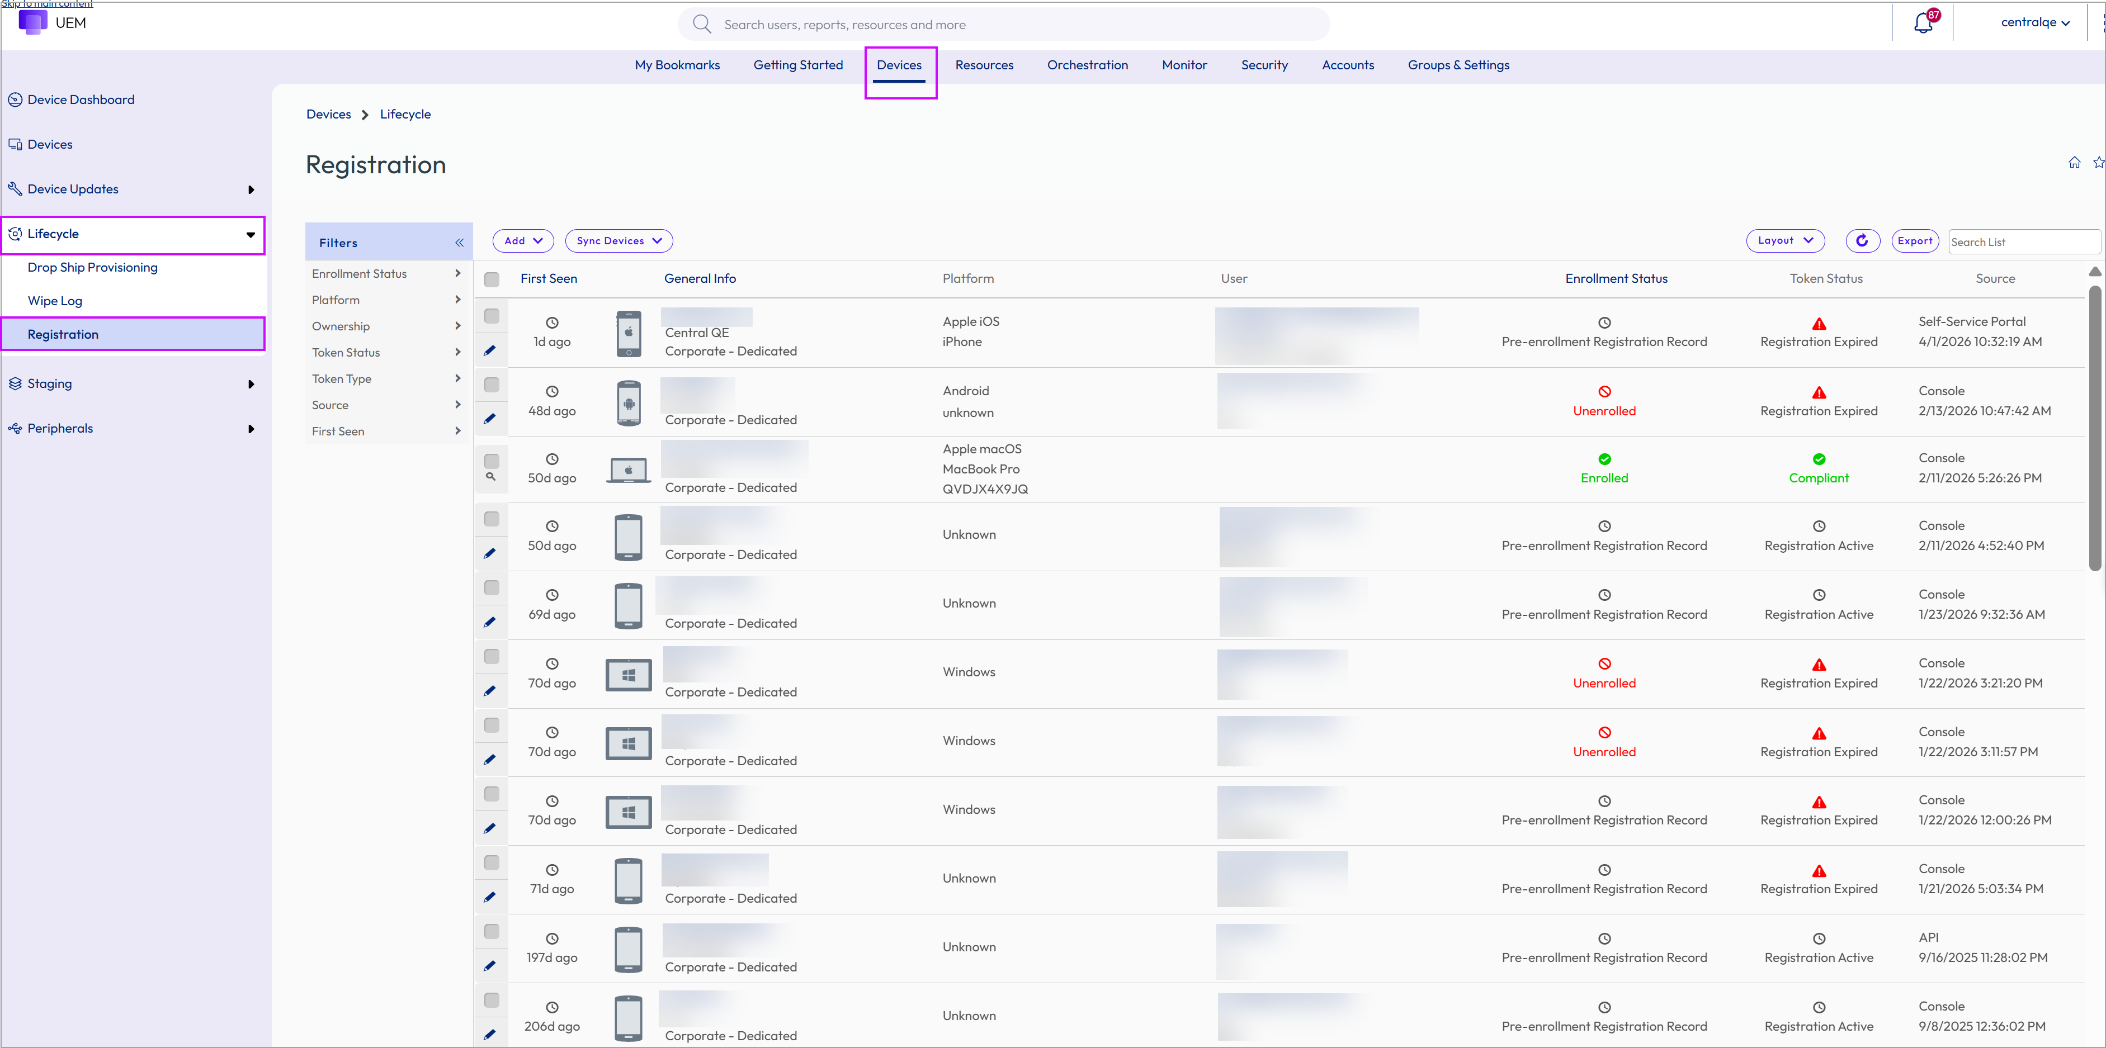This screenshot has width=2106, height=1048.
Task: Click the edit pencil for the 69d ago row
Action: [490, 623]
